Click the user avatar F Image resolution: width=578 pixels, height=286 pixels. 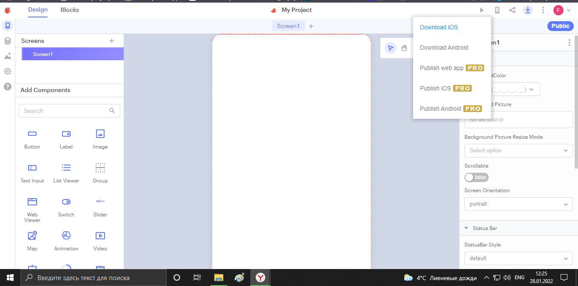point(558,10)
